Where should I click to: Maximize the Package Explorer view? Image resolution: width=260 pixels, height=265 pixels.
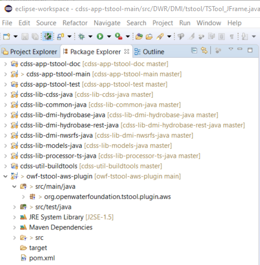[250, 50]
